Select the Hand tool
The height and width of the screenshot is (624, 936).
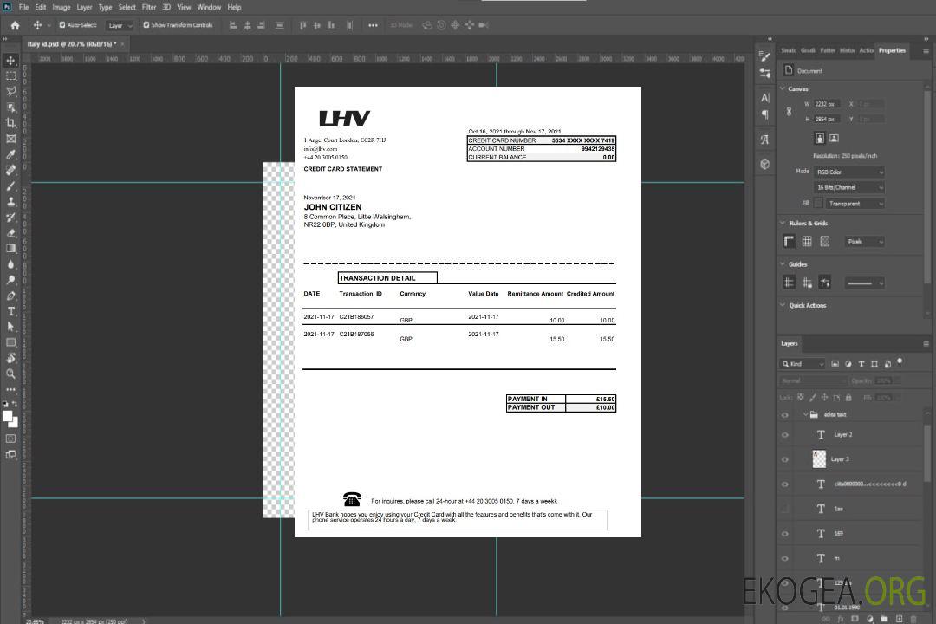(10, 358)
